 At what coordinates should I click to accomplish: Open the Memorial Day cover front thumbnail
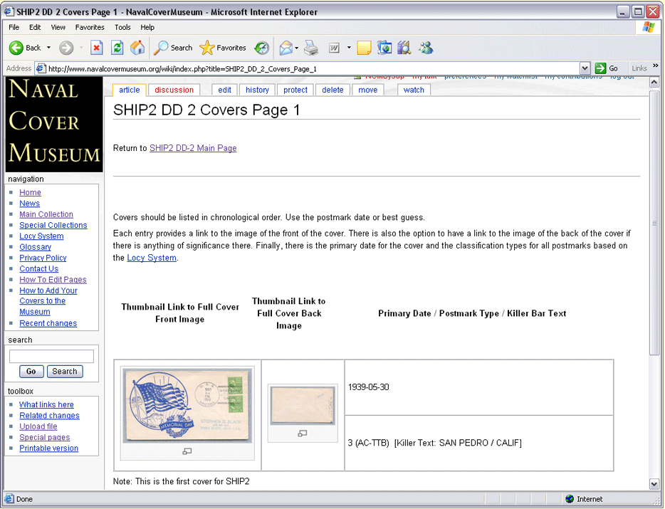tap(187, 405)
